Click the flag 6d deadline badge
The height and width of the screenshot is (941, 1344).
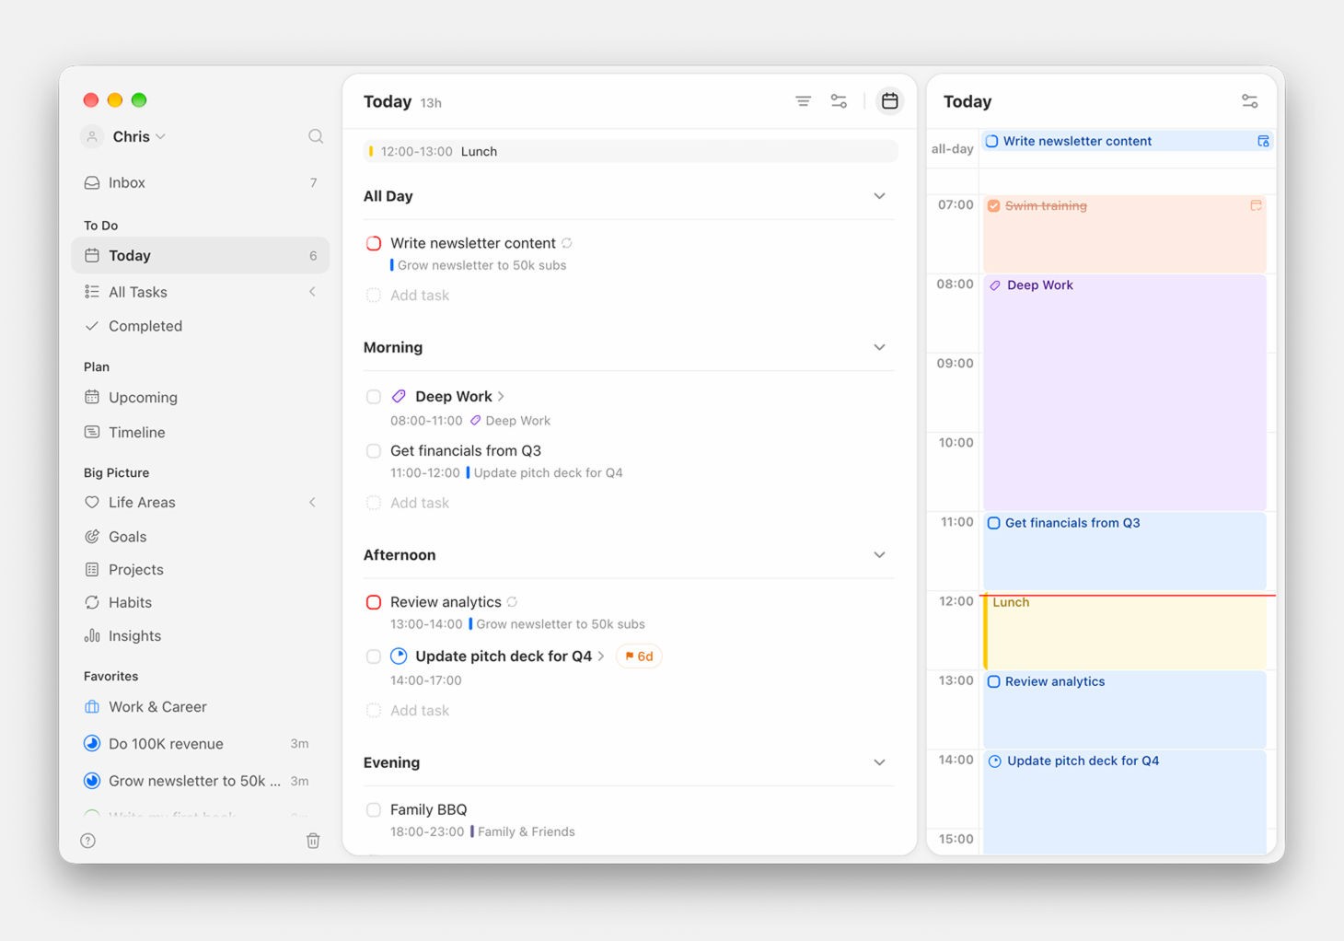[x=639, y=656]
